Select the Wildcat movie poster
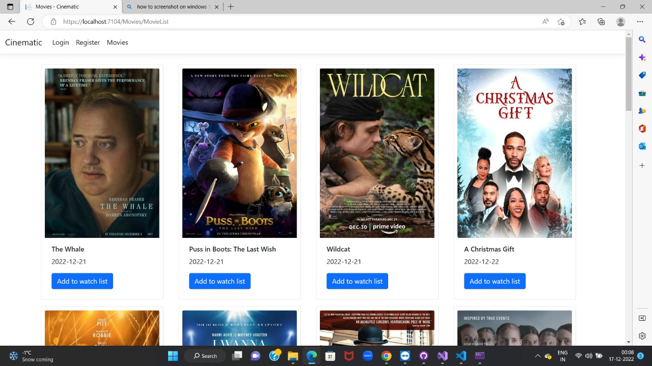 pyautogui.click(x=377, y=153)
